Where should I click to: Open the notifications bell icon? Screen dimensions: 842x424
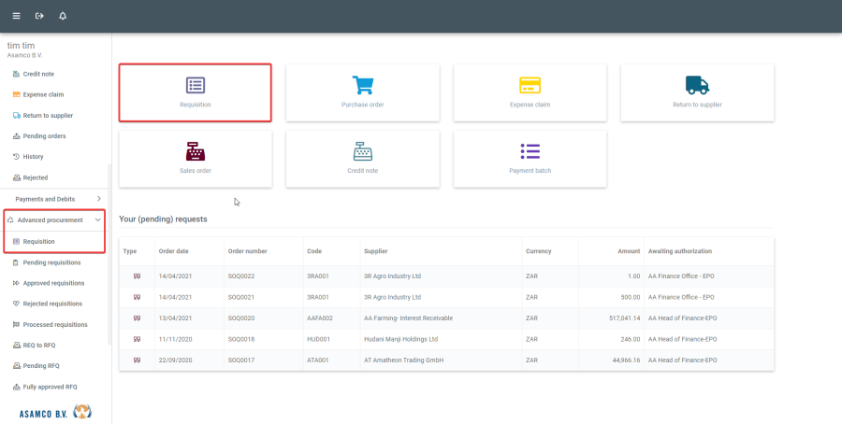pyautogui.click(x=63, y=16)
